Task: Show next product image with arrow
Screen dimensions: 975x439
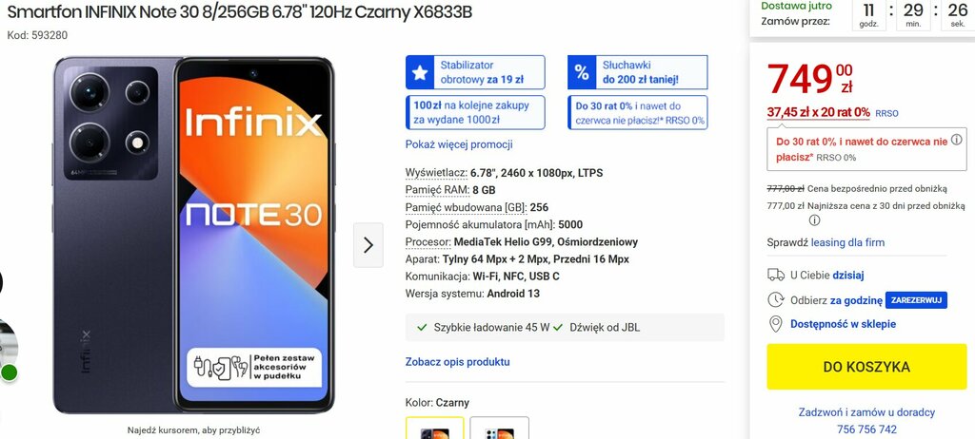Action: pyautogui.click(x=368, y=245)
